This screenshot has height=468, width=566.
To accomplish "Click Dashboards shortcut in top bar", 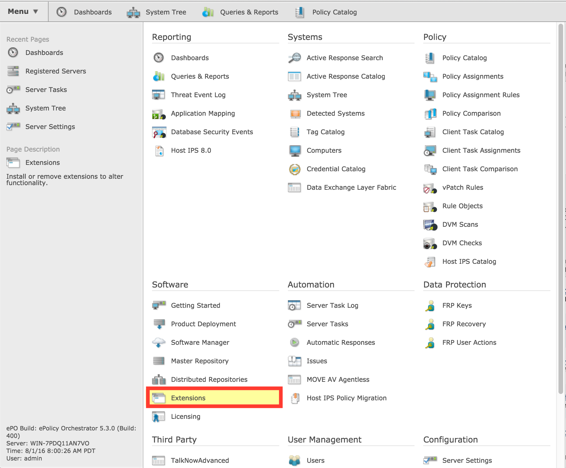I will click(x=84, y=12).
